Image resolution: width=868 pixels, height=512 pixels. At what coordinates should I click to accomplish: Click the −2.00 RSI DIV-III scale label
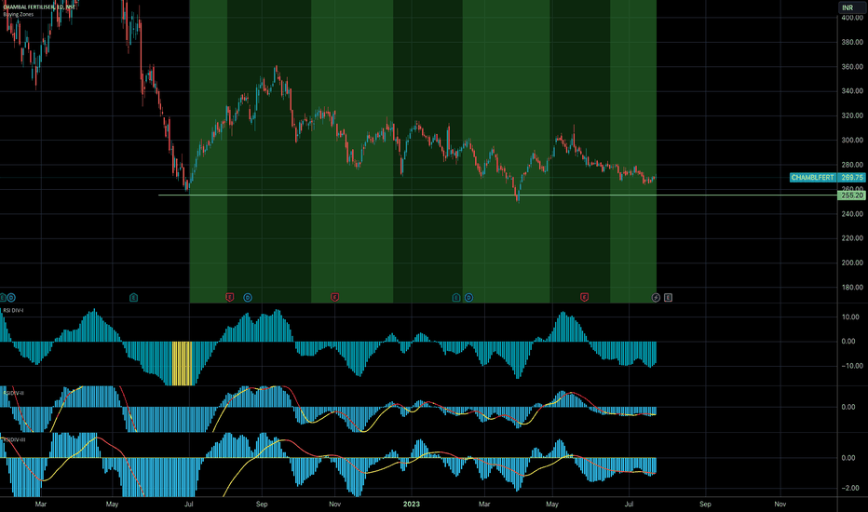[849, 488]
